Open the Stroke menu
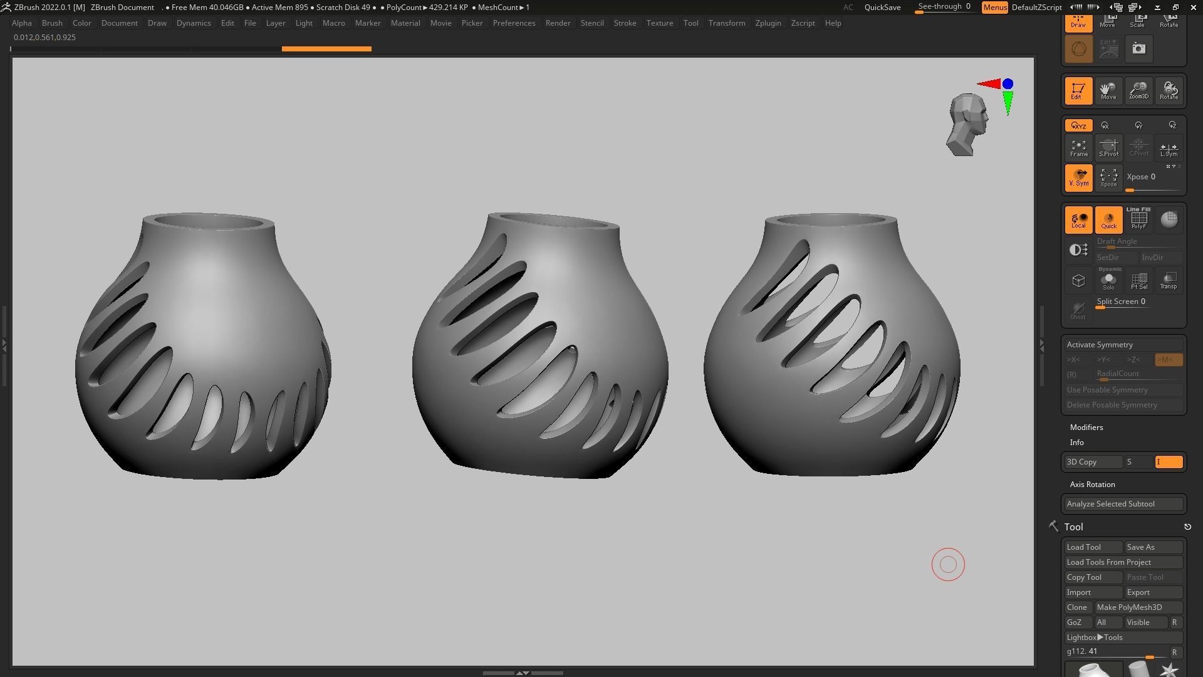This screenshot has width=1203, height=677. [625, 23]
